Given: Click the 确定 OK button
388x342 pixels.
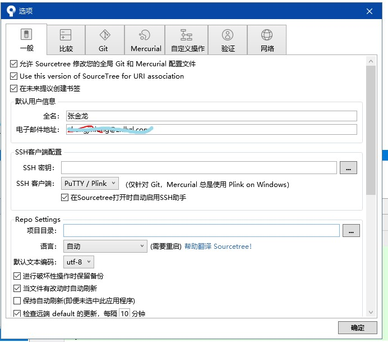Looking at the screenshot, I should click(357, 327).
